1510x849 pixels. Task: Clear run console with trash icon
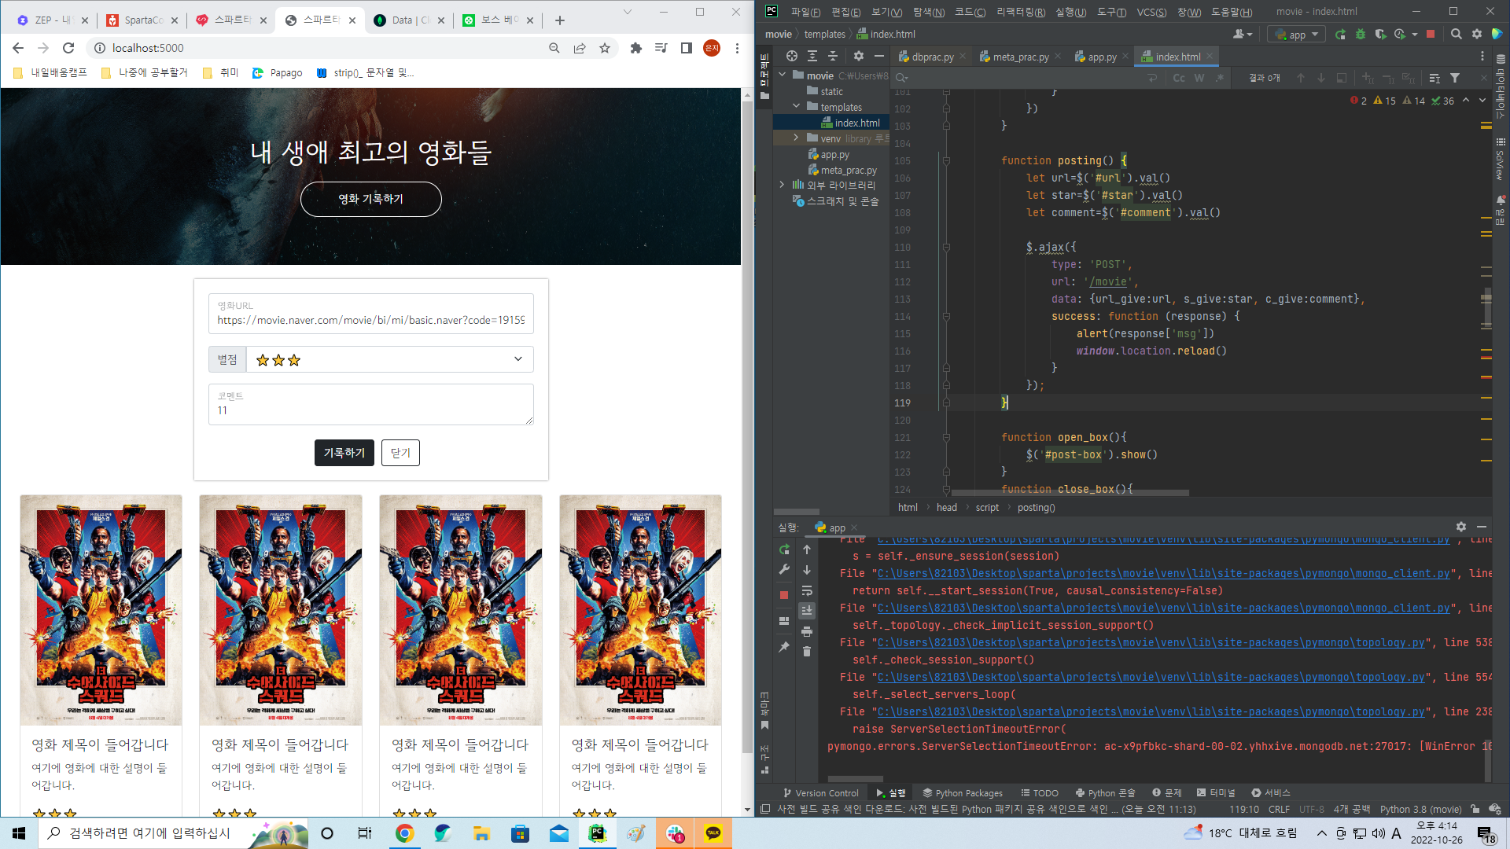coord(807,652)
